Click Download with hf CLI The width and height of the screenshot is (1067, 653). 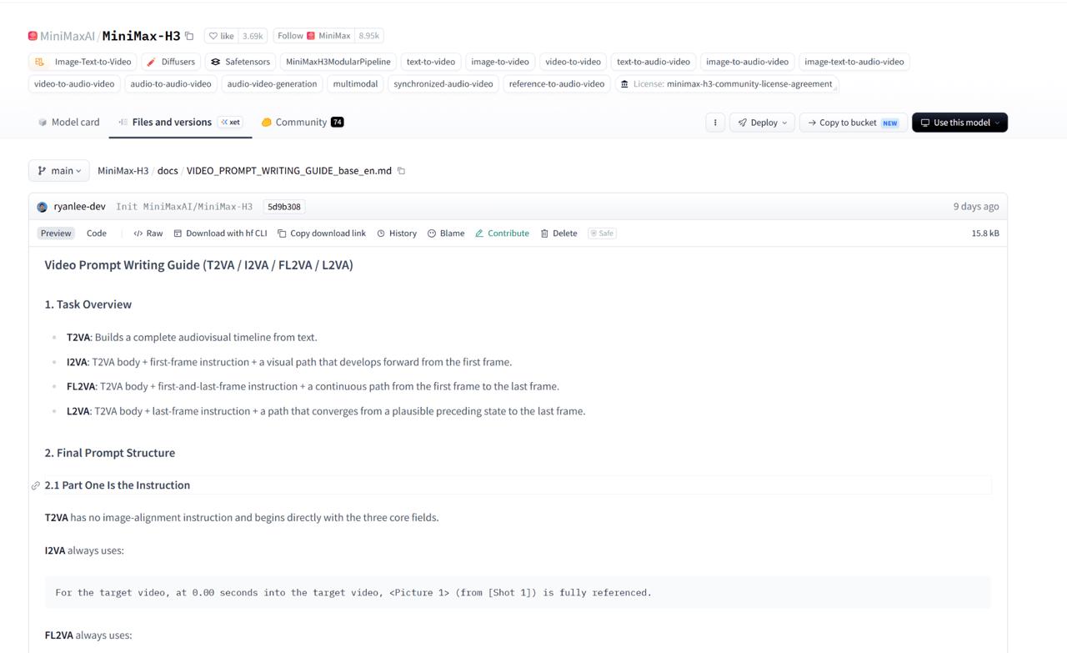coord(220,234)
